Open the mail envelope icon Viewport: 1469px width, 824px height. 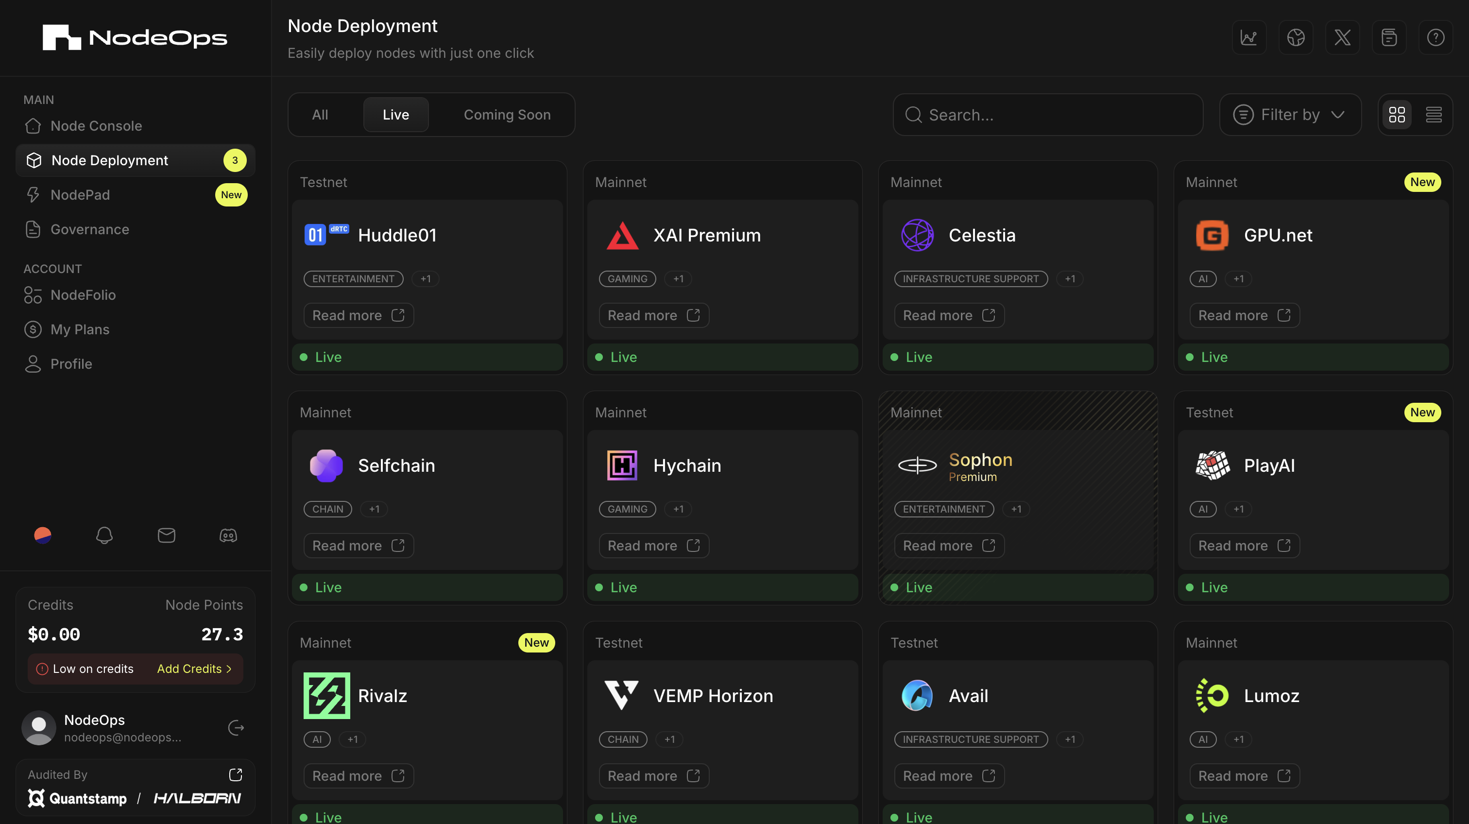[x=167, y=535]
